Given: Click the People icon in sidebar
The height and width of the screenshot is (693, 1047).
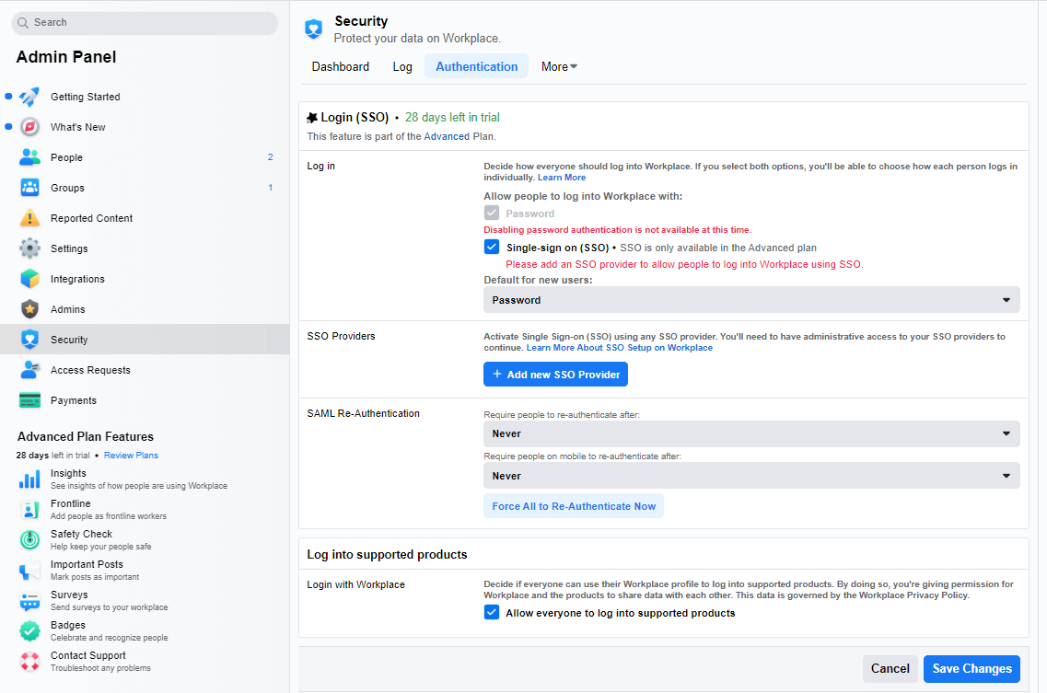Looking at the screenshot, I should click(29, 157).
